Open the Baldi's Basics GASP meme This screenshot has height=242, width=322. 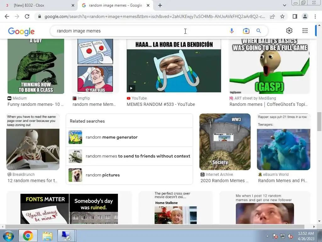point(269,66)
